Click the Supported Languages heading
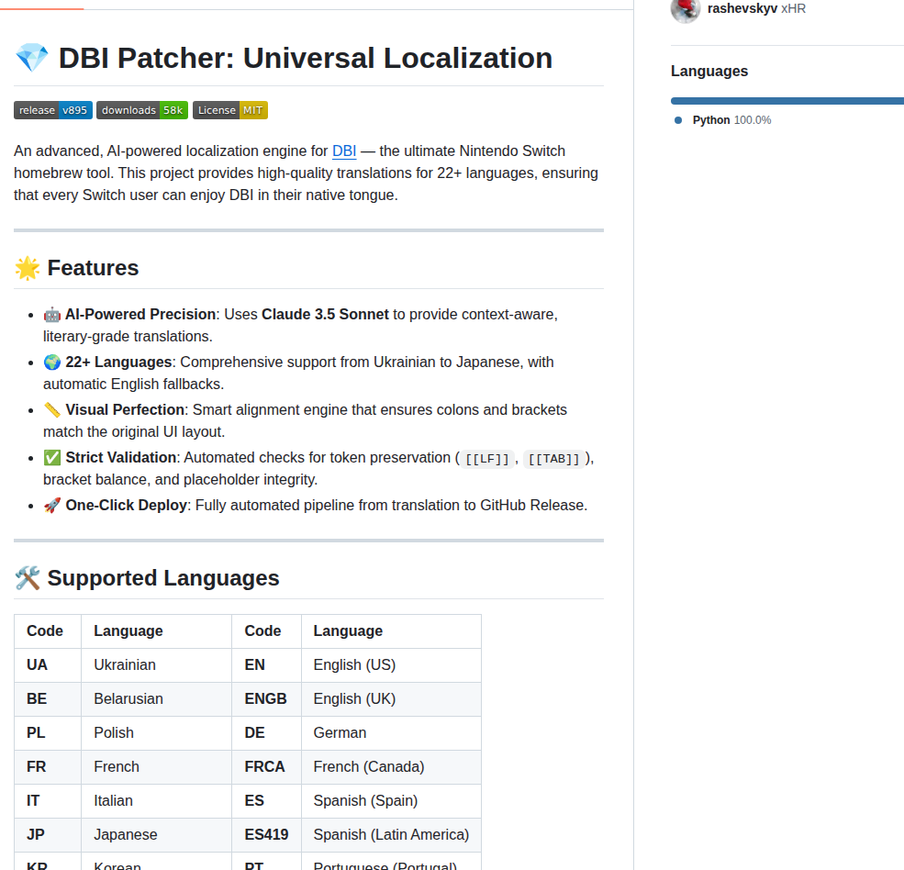904x870 pixels. [163, 578]
